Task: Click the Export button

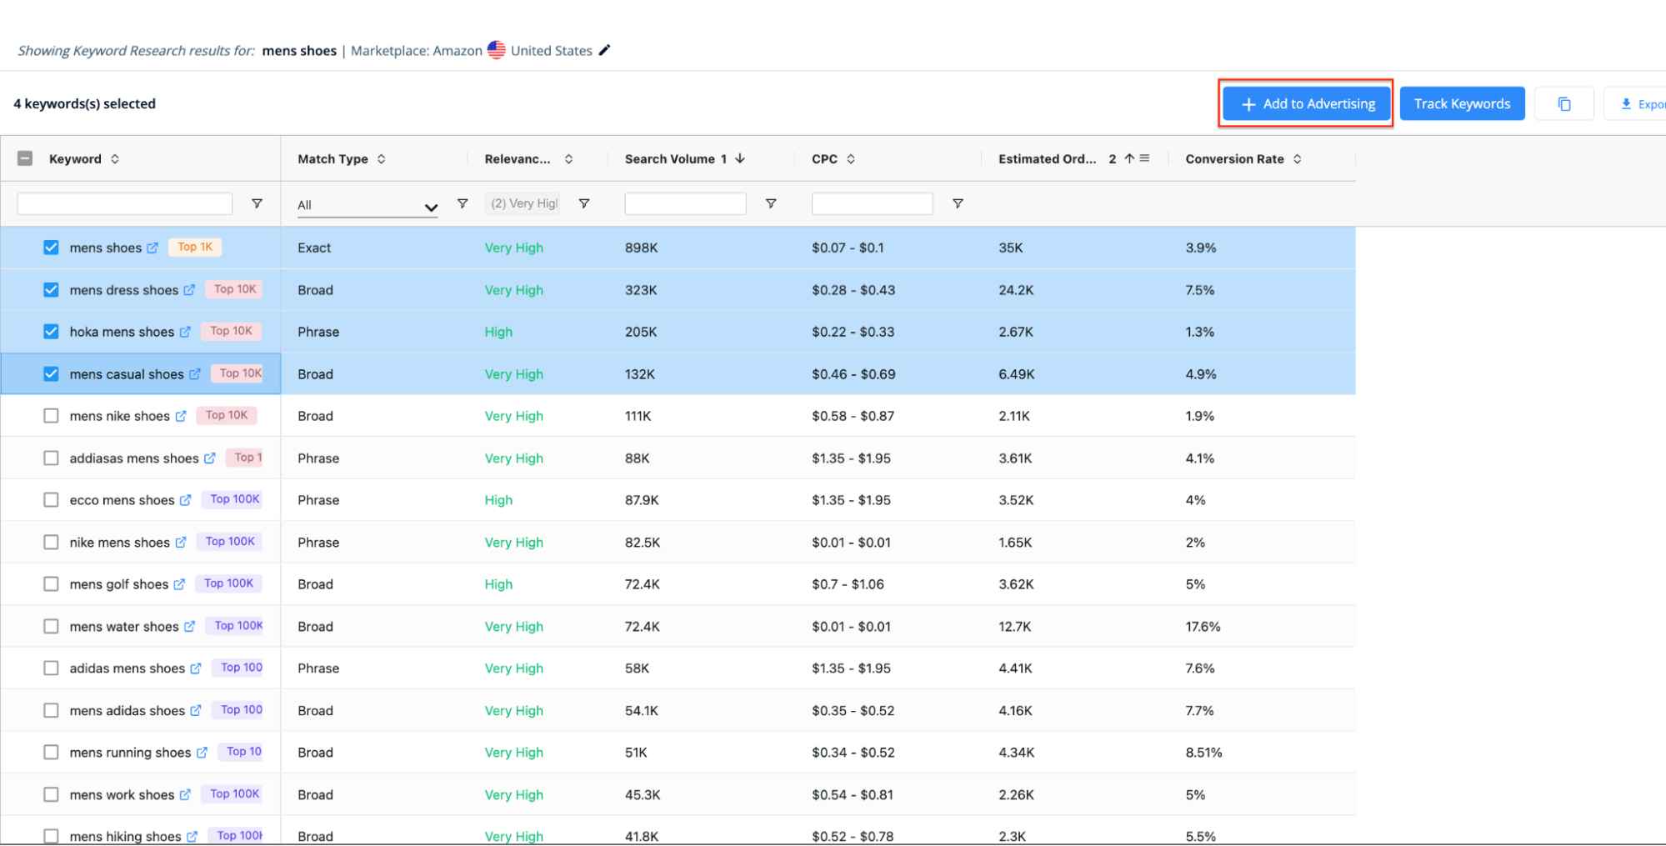Action: (1637, 104)
